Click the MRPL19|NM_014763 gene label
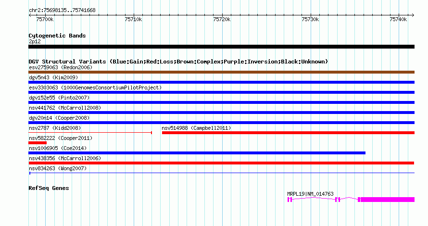The image size is (428, 226). coord(310,194)
